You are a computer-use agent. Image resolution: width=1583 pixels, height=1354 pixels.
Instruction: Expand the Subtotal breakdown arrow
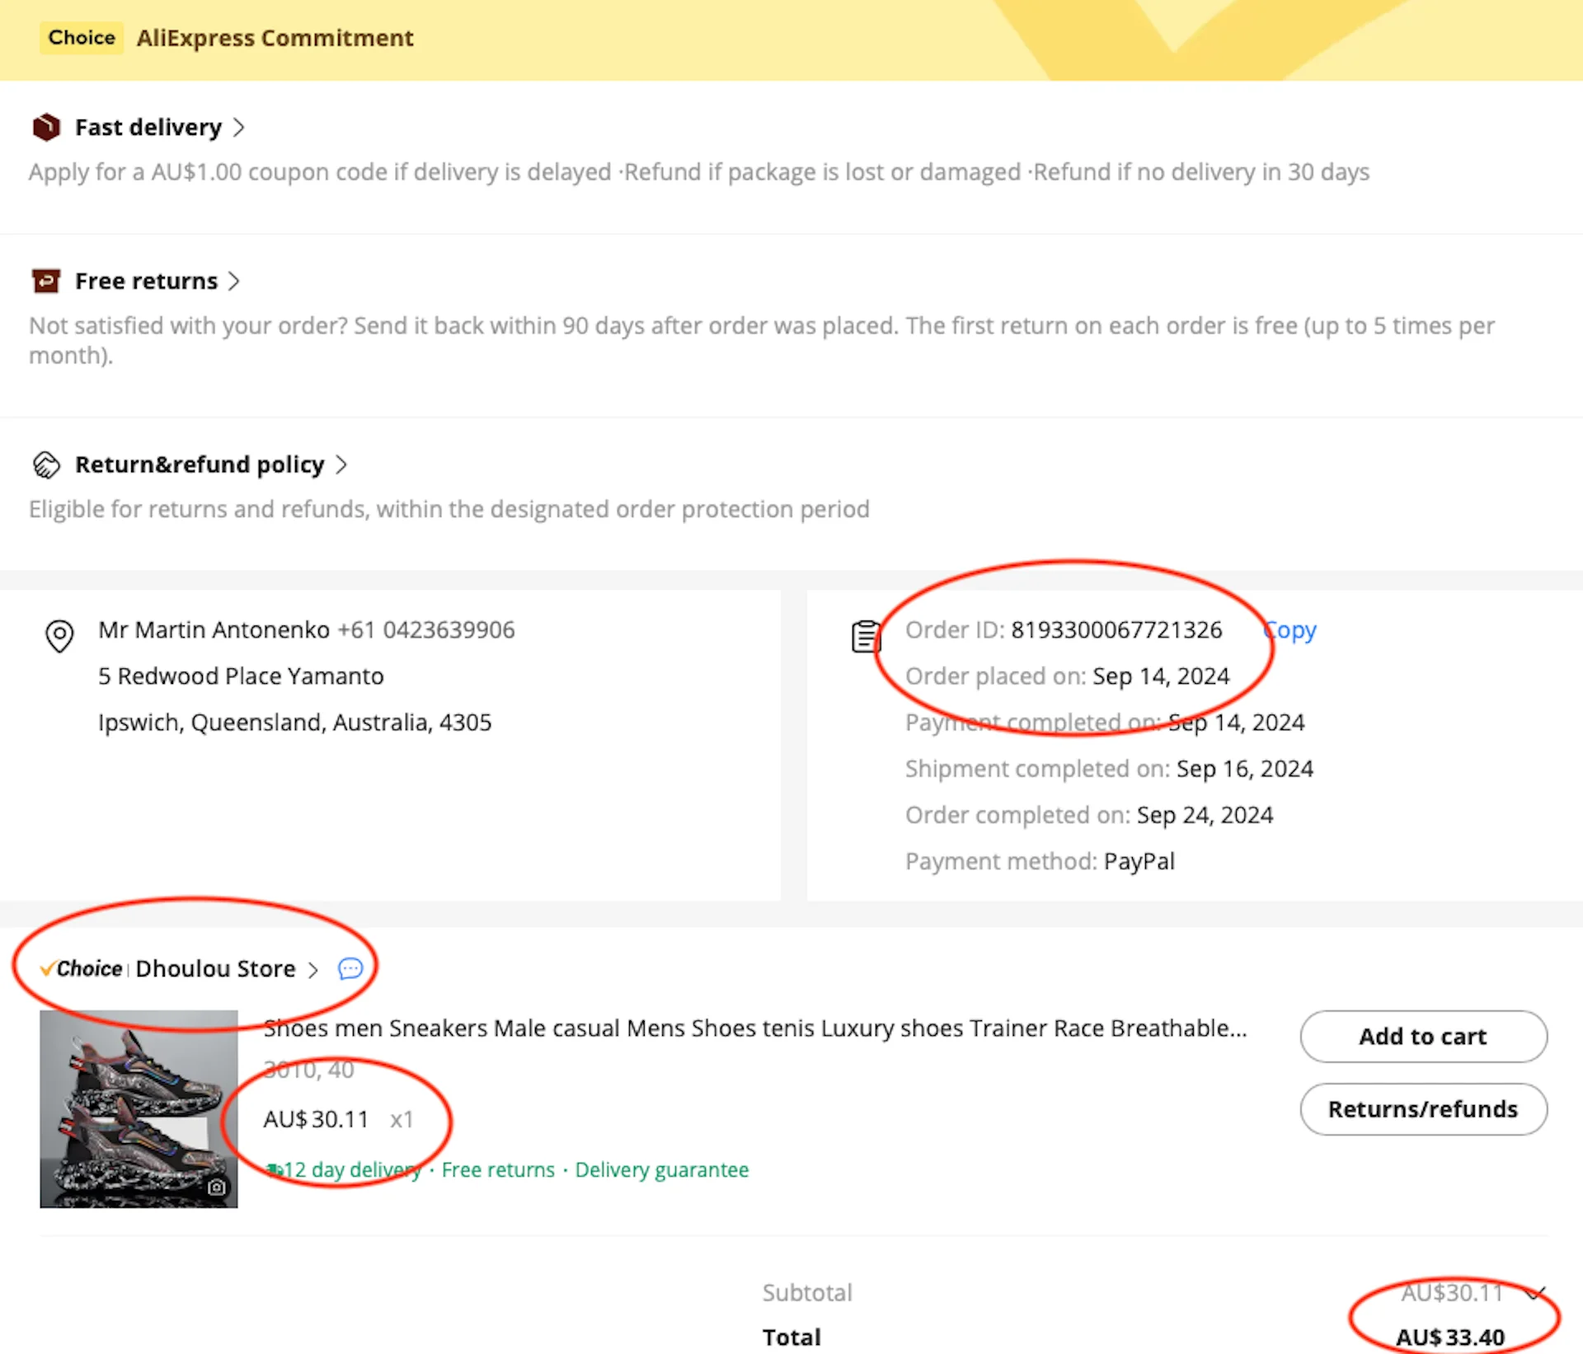point(1534,1291)
